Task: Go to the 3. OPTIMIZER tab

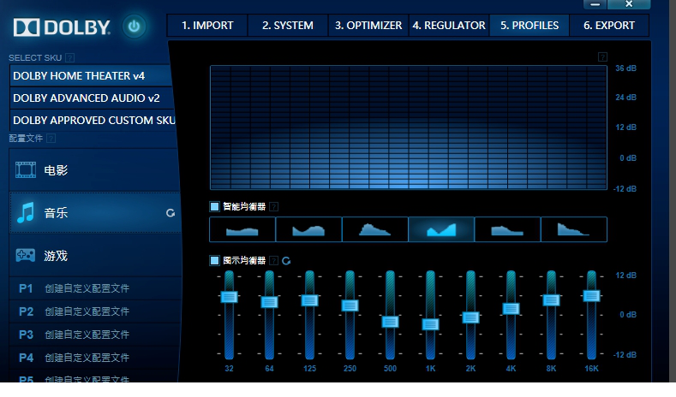Action: coord(368,26)
